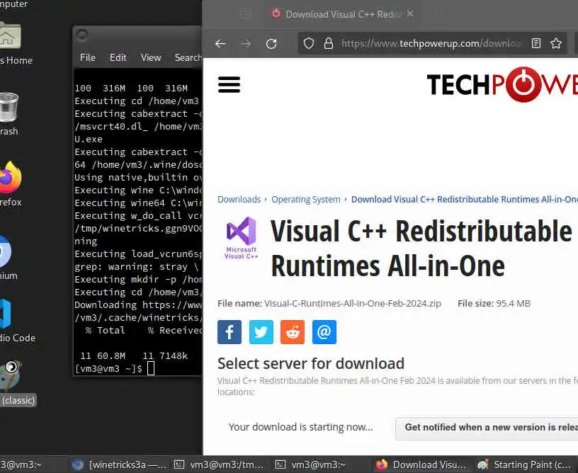Switch to vm3@vm3:/tm... taskbar terminal
Image resolution: width=578 pixels, height=473 pixels.
[219, 465]
